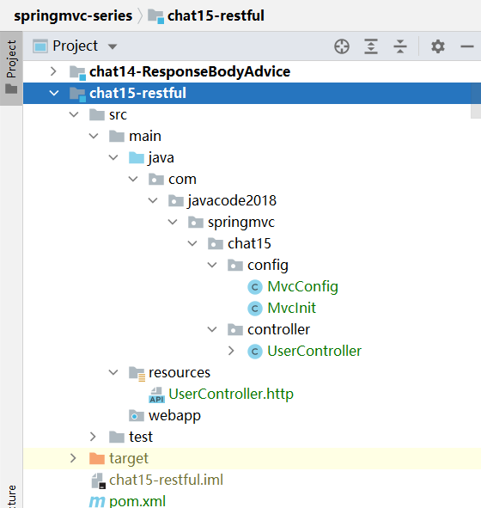This screenshot has height=508, width=481.
Task: Expand the UserController class node
Action: [x=231, y=351]
